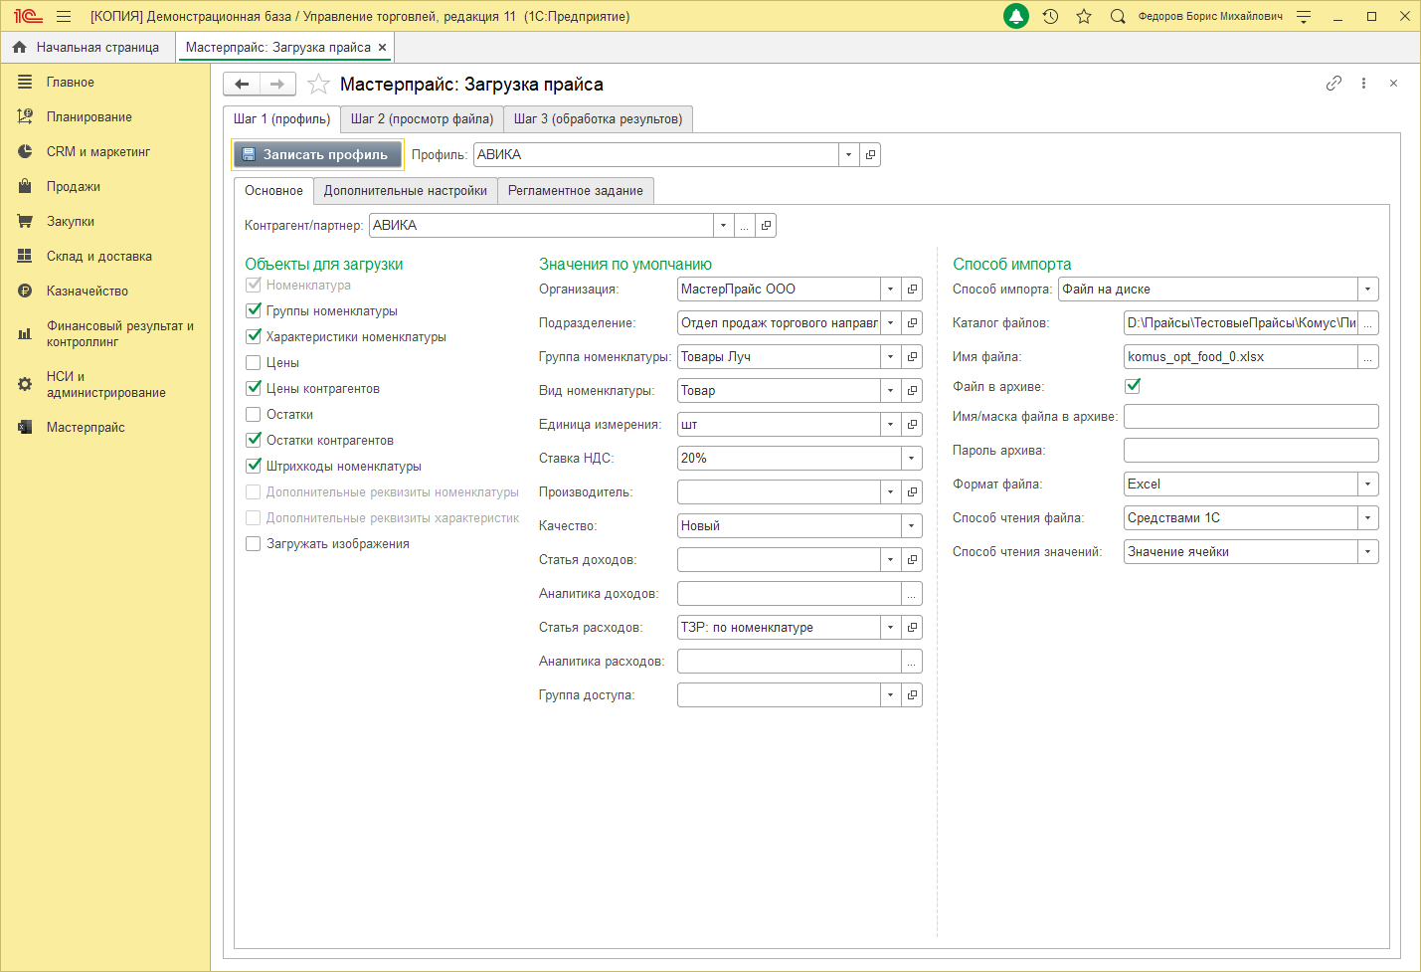Browse for file with Имя файла ellipsis

tap(1368, 357)
